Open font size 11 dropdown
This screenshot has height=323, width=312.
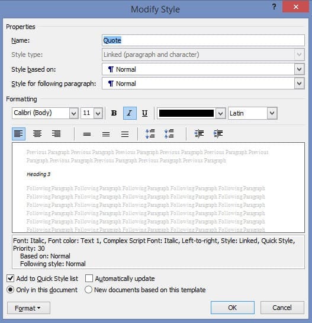(98, 113)
